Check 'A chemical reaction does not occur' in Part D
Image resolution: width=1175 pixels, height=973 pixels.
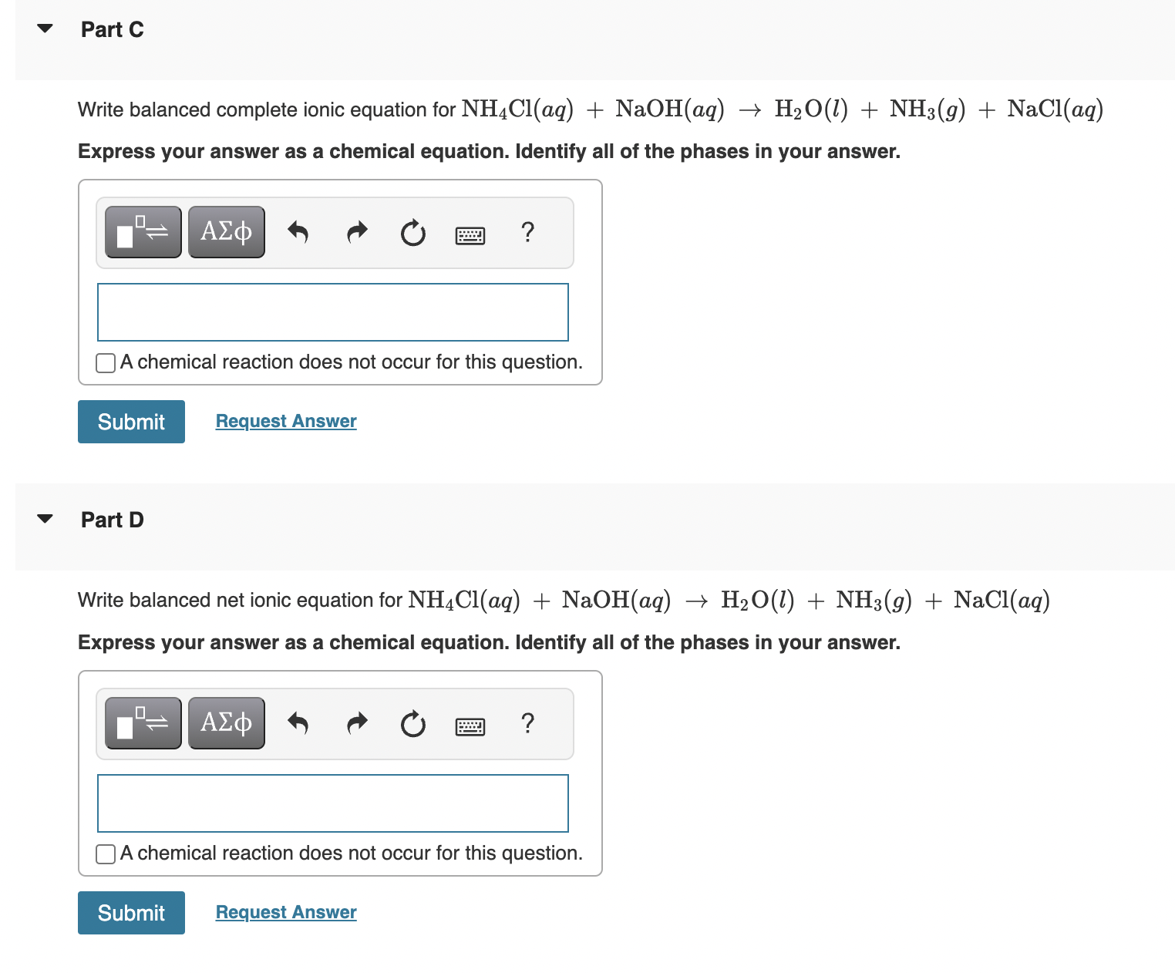[105, 853]
